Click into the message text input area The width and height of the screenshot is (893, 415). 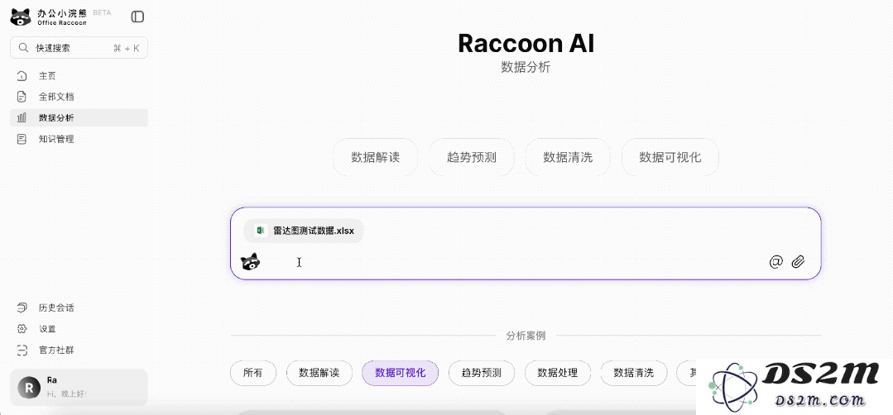click(512, 262)
